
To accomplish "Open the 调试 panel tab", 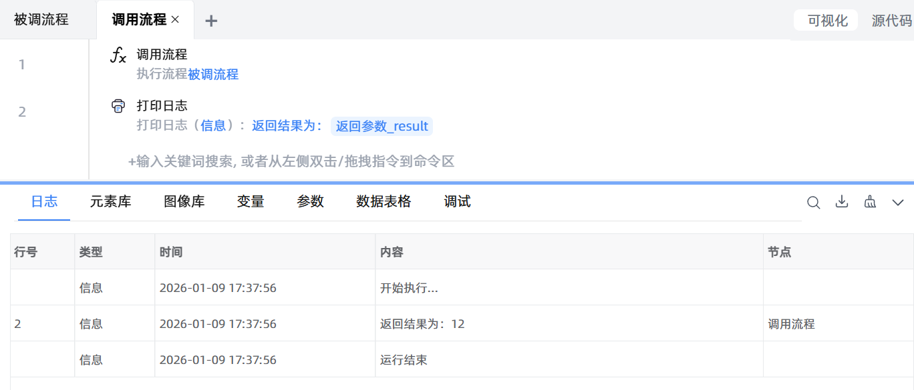I will (457, 201).
